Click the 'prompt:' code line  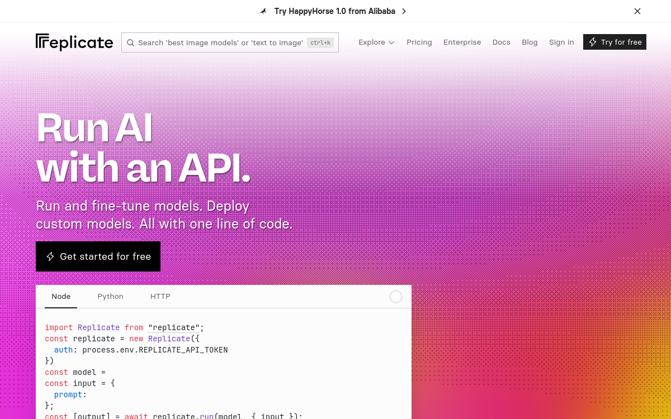point(70,394)
